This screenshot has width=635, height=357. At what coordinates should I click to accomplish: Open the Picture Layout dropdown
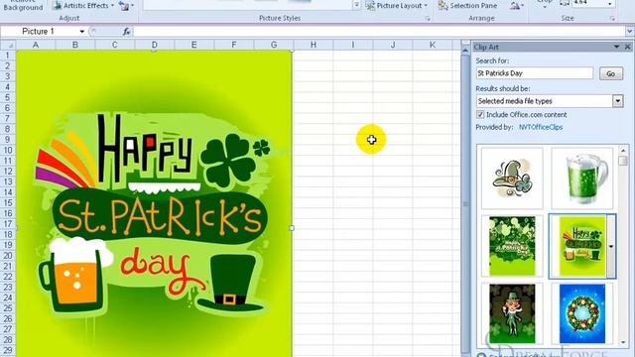pos(397,6)
